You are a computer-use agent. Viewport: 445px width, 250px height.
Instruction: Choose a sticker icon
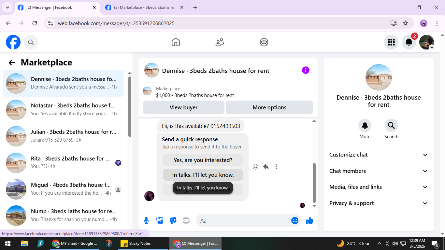pos(173,221)
